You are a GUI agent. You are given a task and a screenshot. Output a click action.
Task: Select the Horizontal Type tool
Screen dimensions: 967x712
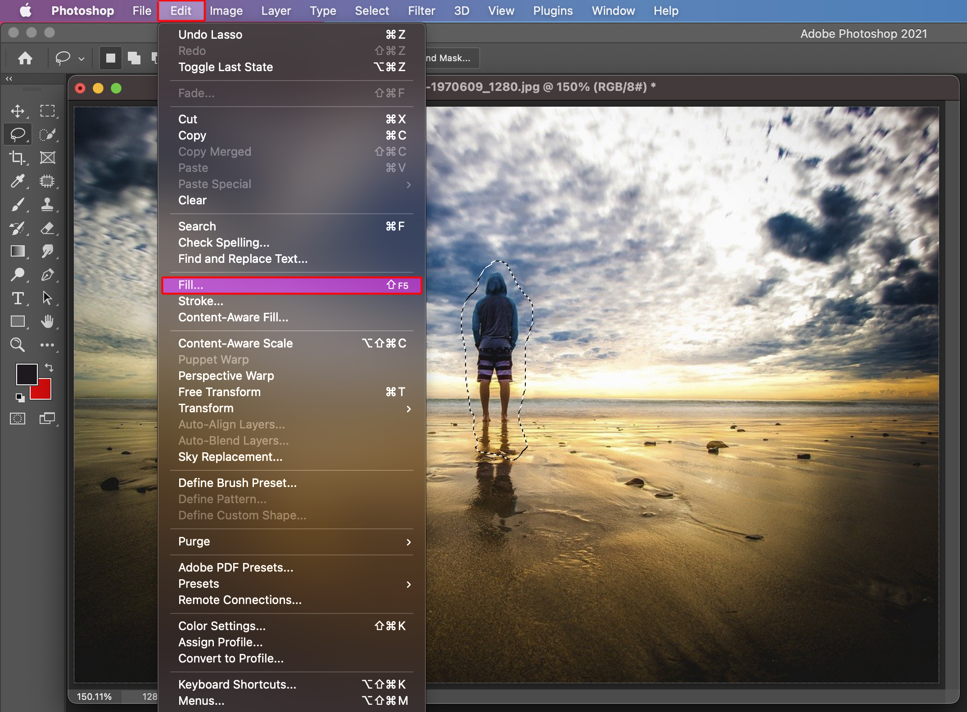coord(18,298)
